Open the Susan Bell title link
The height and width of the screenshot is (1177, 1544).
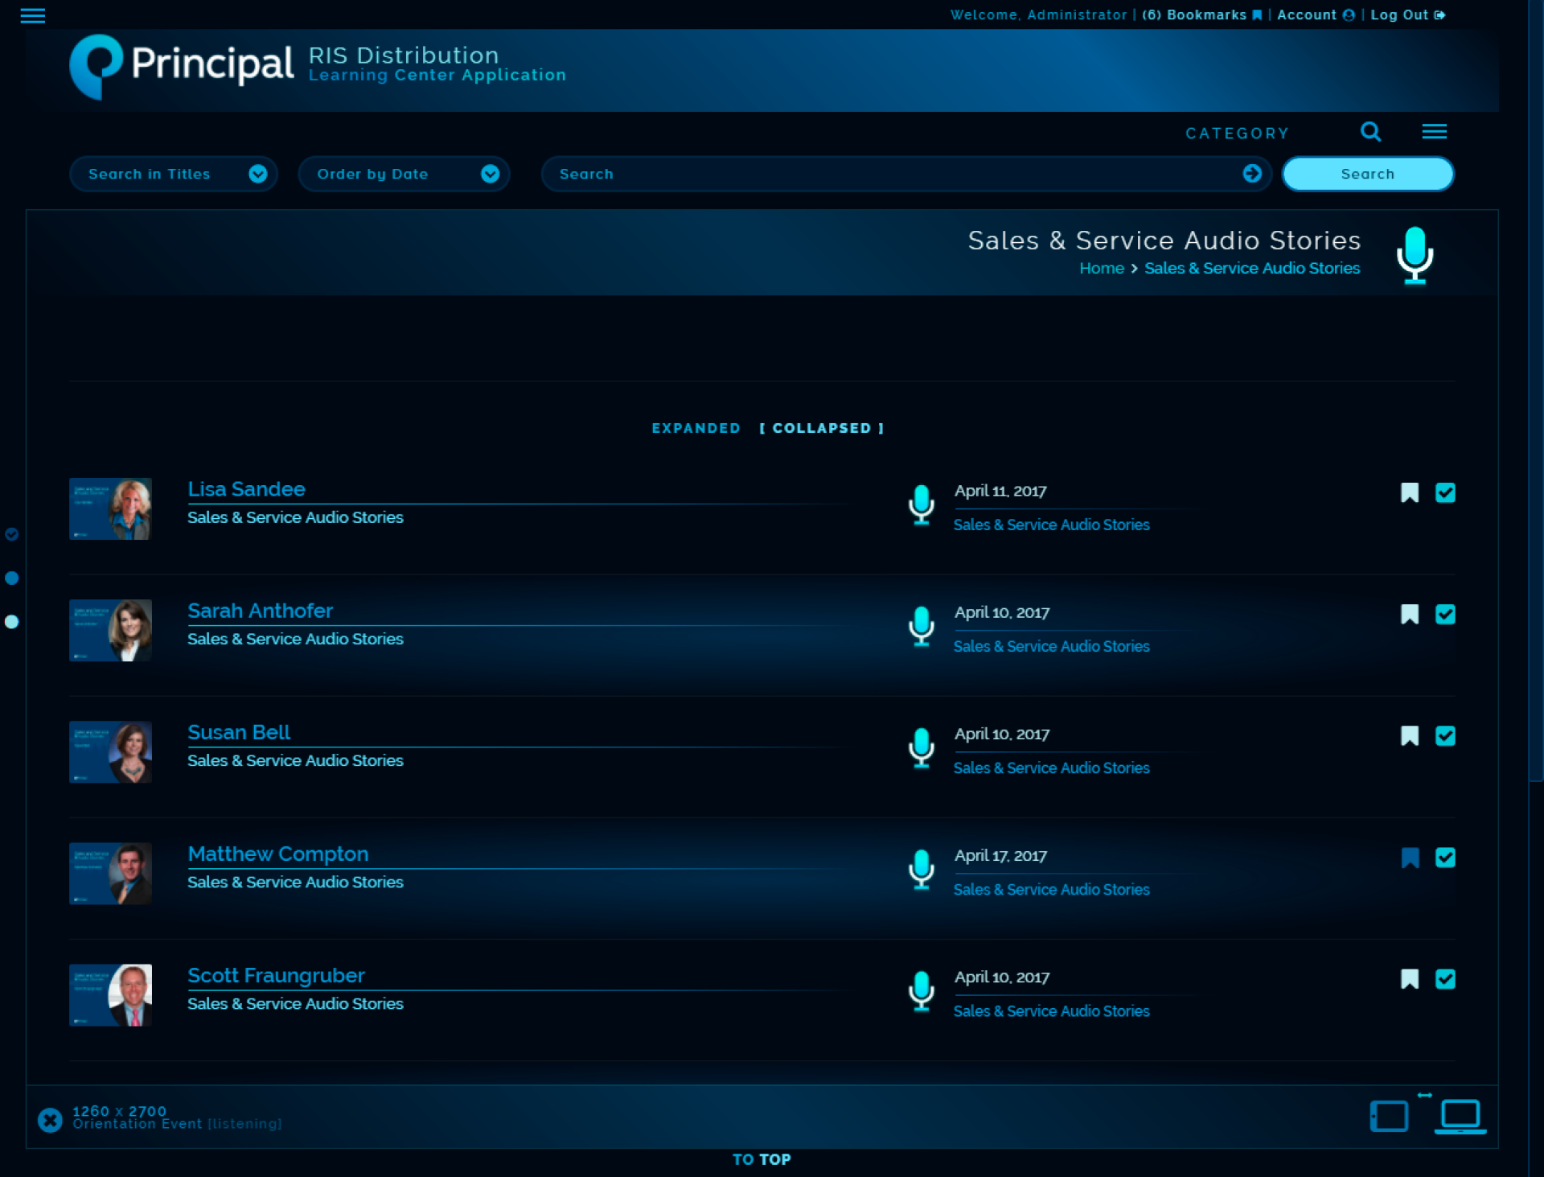pos(239,732)
